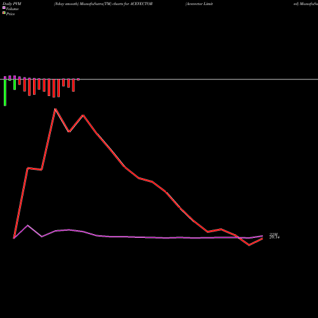Click the Price legend entry

[x=9, y=14]
